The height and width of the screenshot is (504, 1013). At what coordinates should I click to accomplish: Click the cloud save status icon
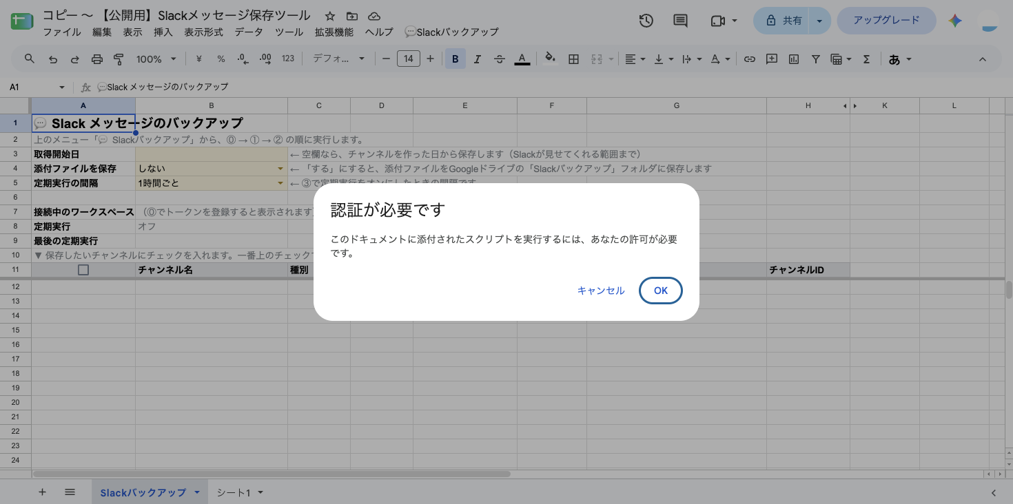click(x=374, y=16)
